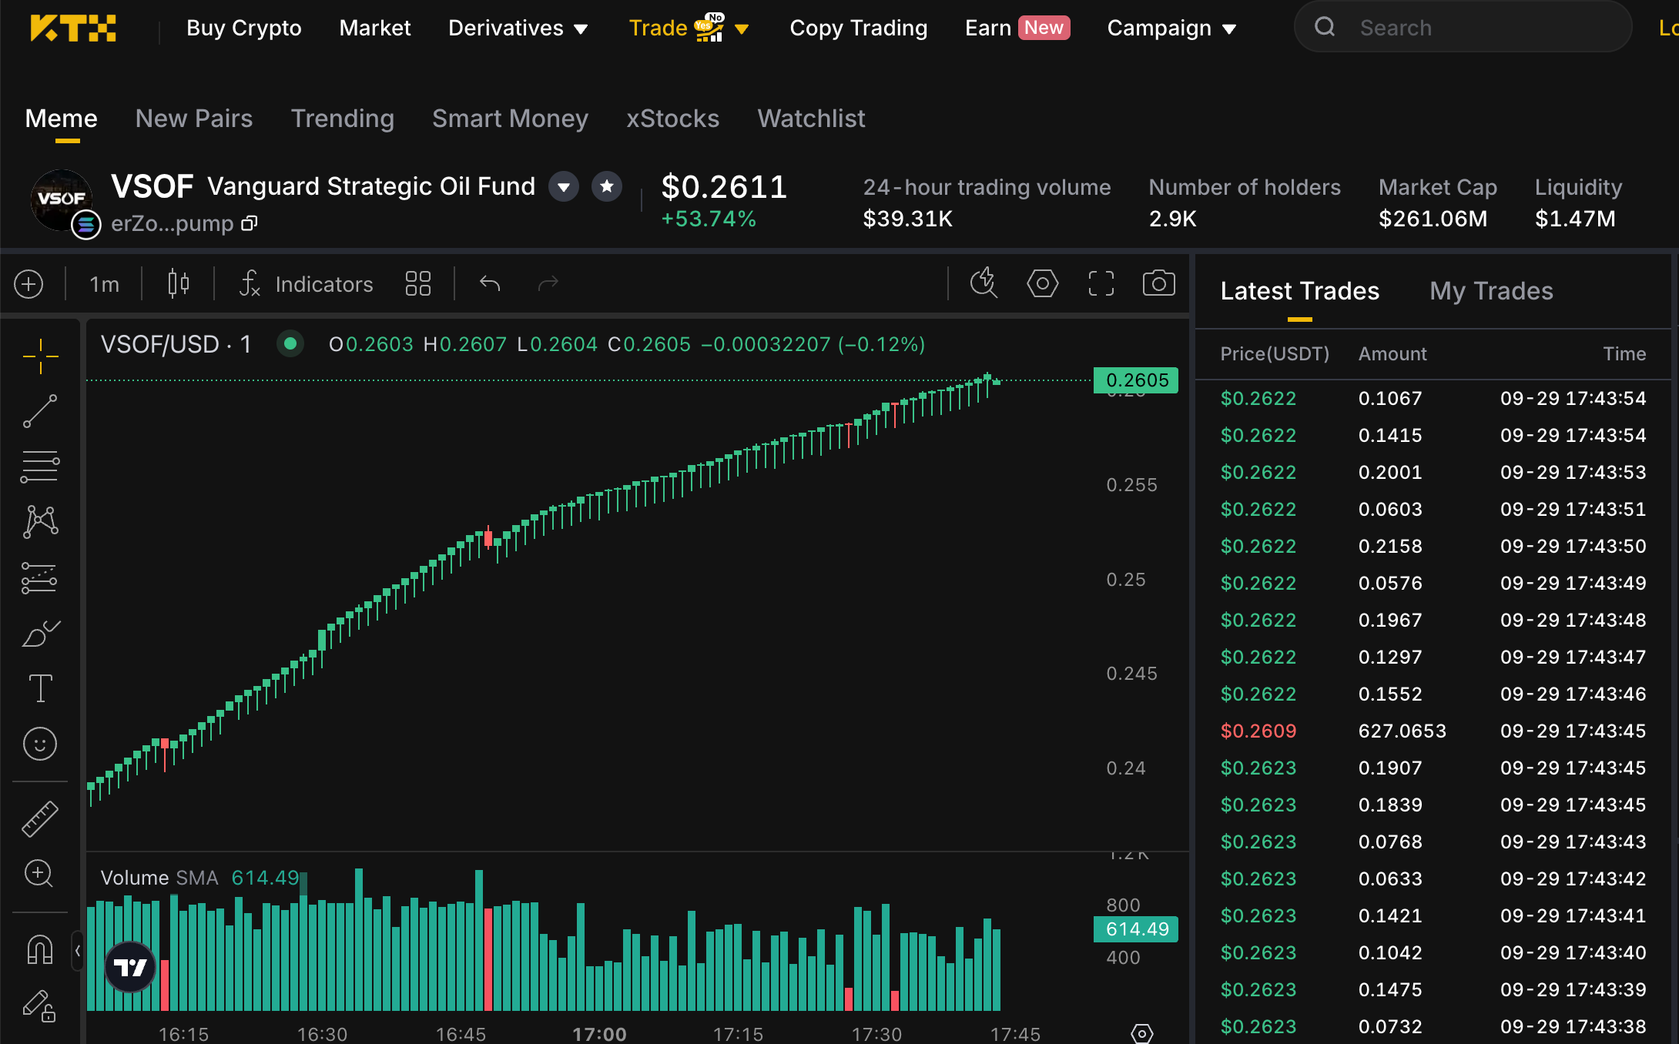Viewport: 1679px width, 1044px height.
Task: Expand the VSOF token dropdown
Action: tap(564, 186)
